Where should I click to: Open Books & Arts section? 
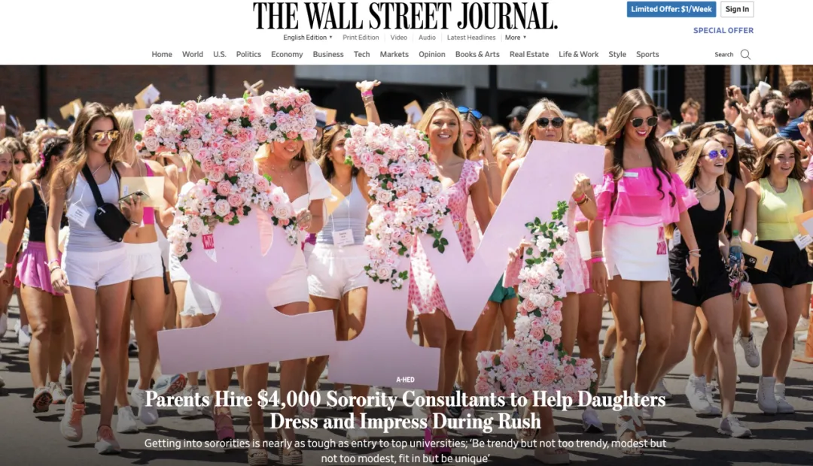pyautogui.click(x=477, y=54)
